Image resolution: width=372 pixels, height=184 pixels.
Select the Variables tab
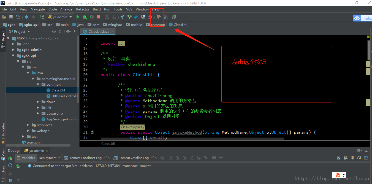click(26, 158)
